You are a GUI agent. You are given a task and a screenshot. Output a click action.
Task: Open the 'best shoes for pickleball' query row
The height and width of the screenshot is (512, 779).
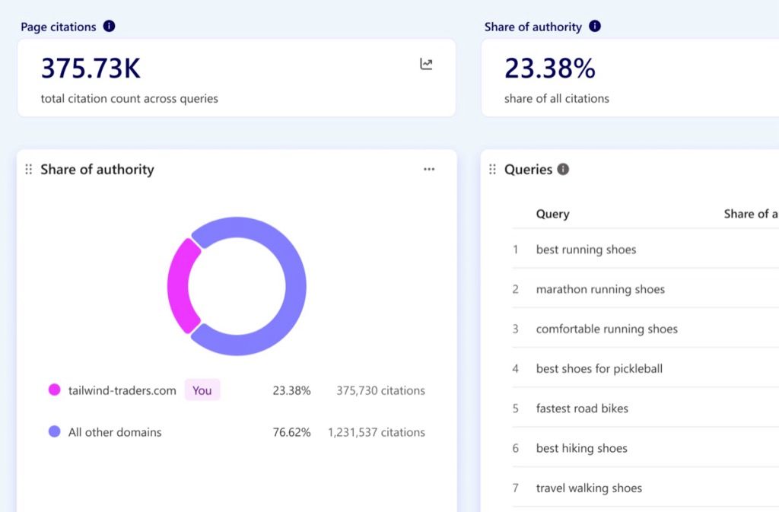tap(645, 368)
